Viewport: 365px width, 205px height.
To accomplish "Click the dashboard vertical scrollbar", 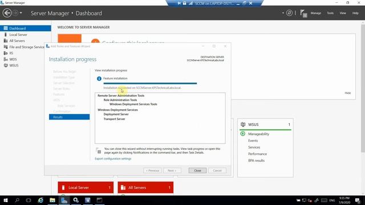I will point(363,88).
